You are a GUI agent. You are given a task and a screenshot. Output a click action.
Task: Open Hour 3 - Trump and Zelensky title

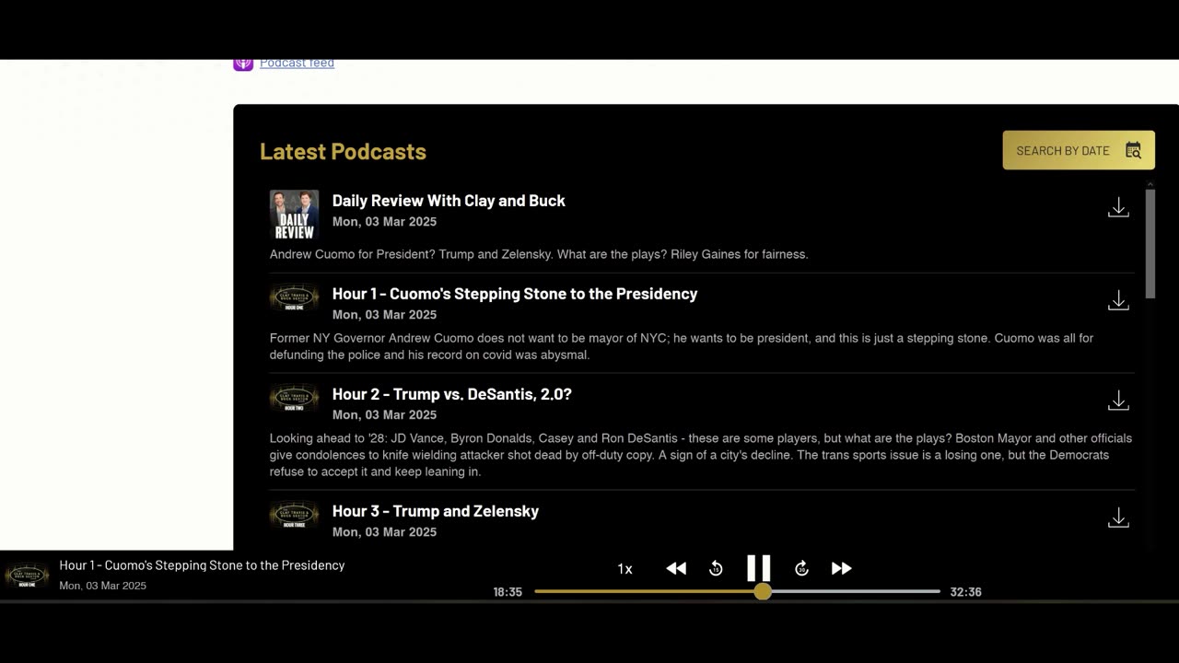pos(436,511)
